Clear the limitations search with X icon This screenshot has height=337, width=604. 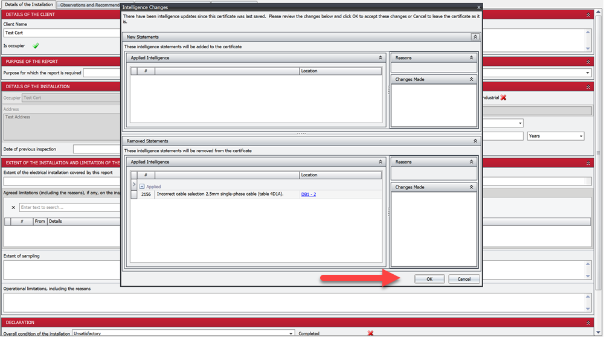click(x=13, y=207)
